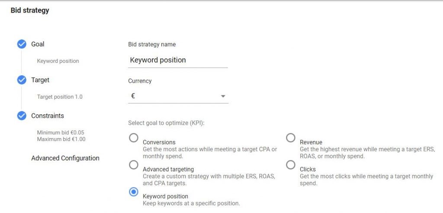Choose the Advanced targeting radio button

click(x=134, y=165)
